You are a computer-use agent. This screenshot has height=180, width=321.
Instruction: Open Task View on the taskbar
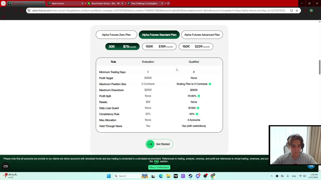tap(153, 176)
